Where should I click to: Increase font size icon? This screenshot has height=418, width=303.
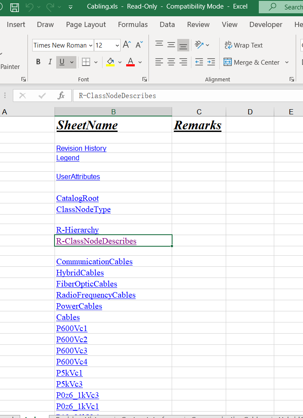pyautogui.click(x=127, y=45)
